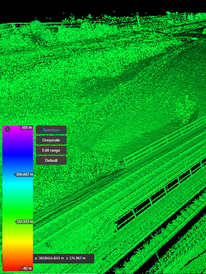The width and height of the screenshot is (206, 274).
Task: Click the 306.667 m scale marker
Action: pos(23,174)
